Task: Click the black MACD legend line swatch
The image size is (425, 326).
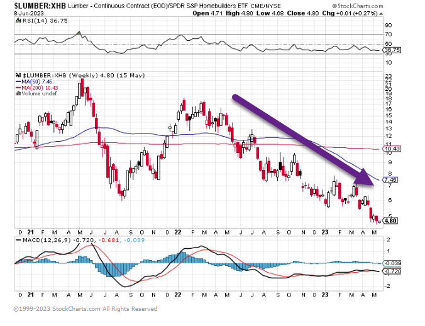Action: 18,240
